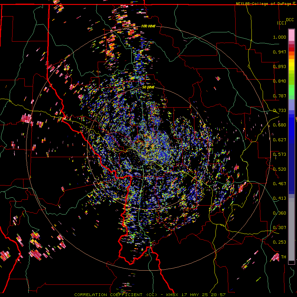The width and height of the screenshot is (297, 297).
Task: Select the 0.520 scale value
Action: (x=280, y=169)
